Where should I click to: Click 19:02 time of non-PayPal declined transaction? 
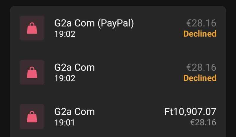(x=65, y=78)
